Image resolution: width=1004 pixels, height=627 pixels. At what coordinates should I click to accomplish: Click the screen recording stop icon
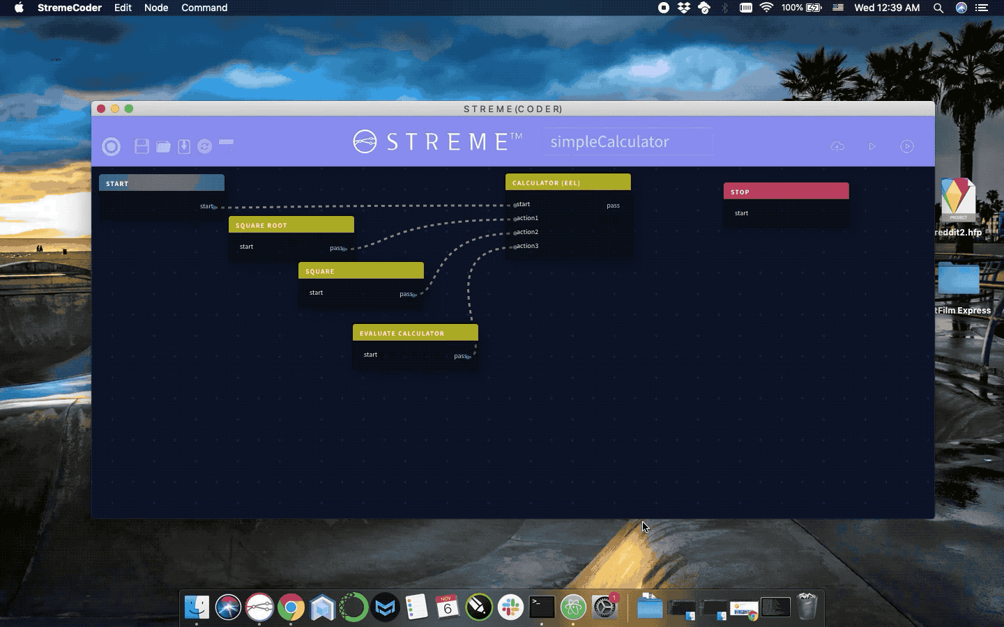click(664, 8)
